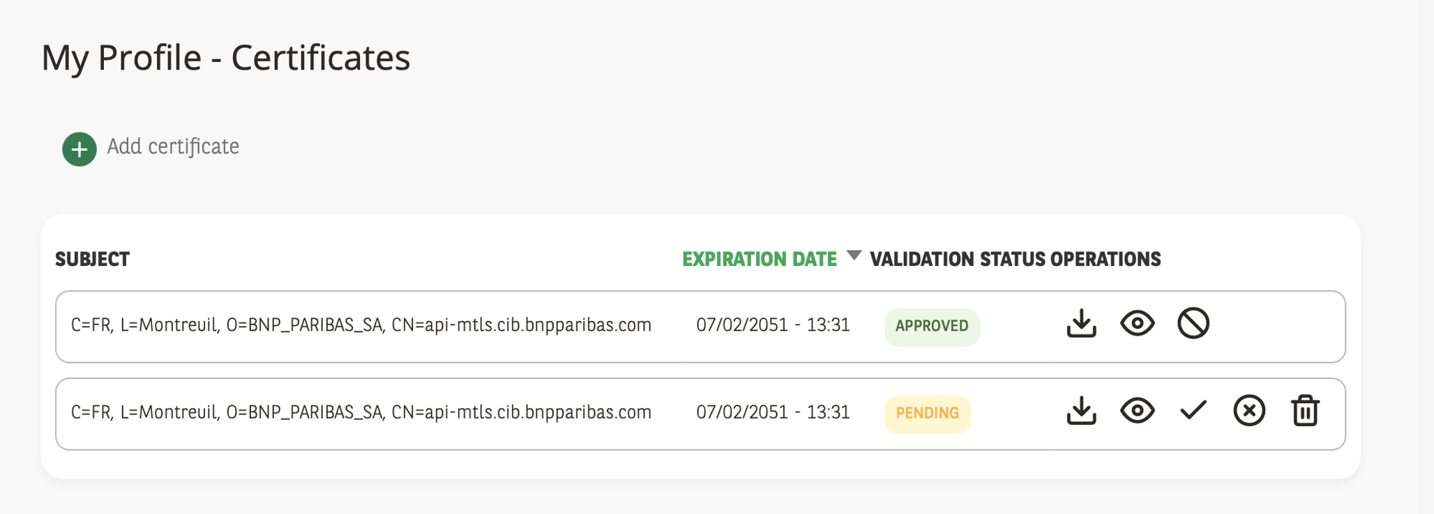Approve the pending certificate with checkmark
Screen dimensions: 1434x514
tap(1193, 411)
